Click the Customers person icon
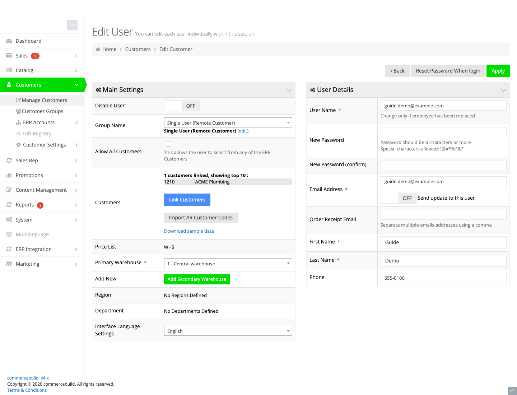This screenshot has height=395, width=517. click(9, 85)
